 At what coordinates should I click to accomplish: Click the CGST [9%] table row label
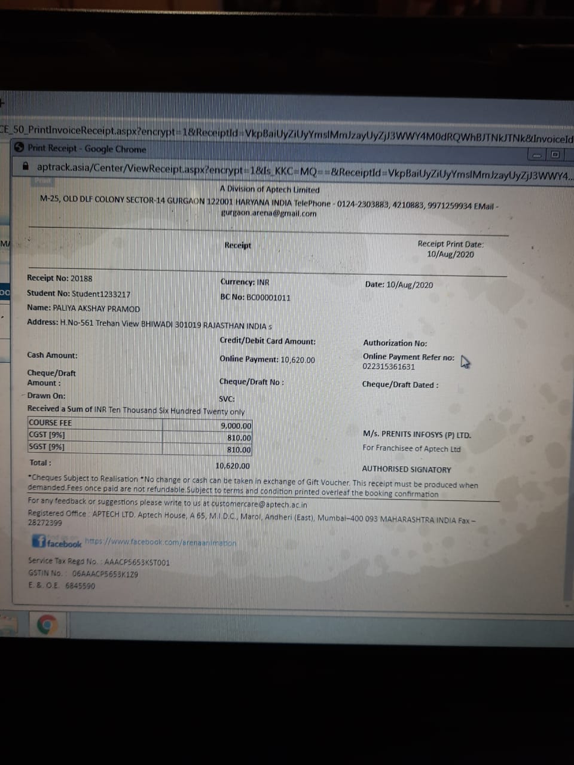[x=47, y=434]
